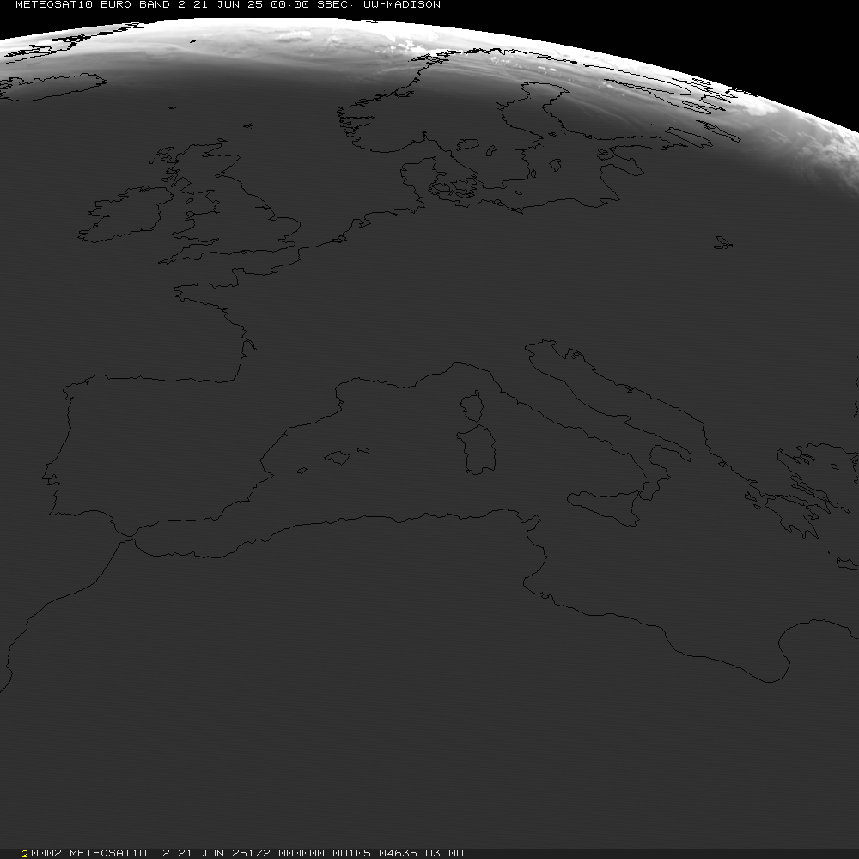The height and width of the screenshot is (859, 859).
Task: Click the 03.00 value in the footer
Action: [x=444, y=853]
